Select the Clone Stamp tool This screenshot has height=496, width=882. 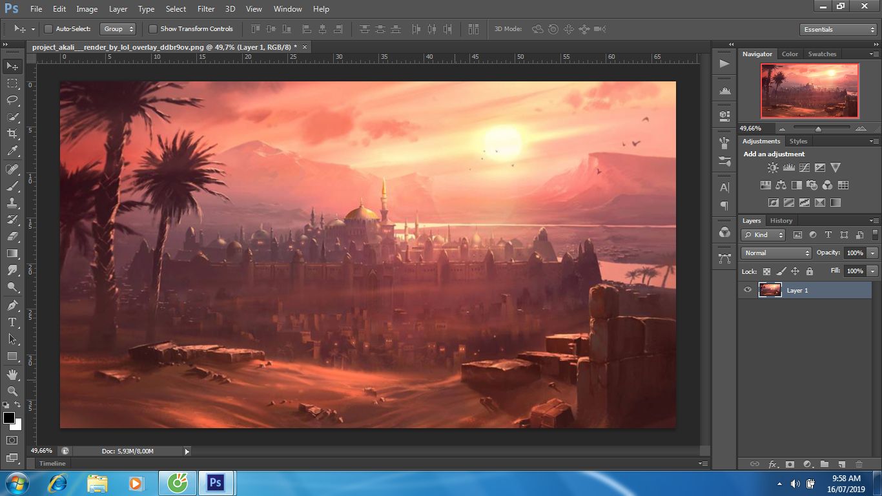pos(12,203)
